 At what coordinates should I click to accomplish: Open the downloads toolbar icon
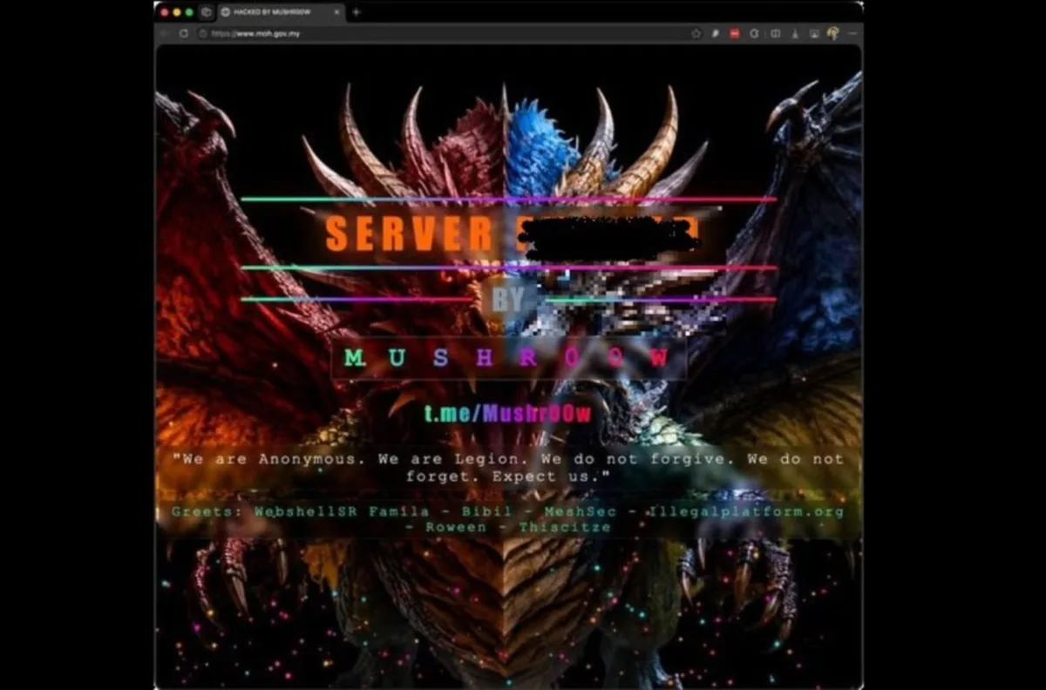tap(795, 33)
